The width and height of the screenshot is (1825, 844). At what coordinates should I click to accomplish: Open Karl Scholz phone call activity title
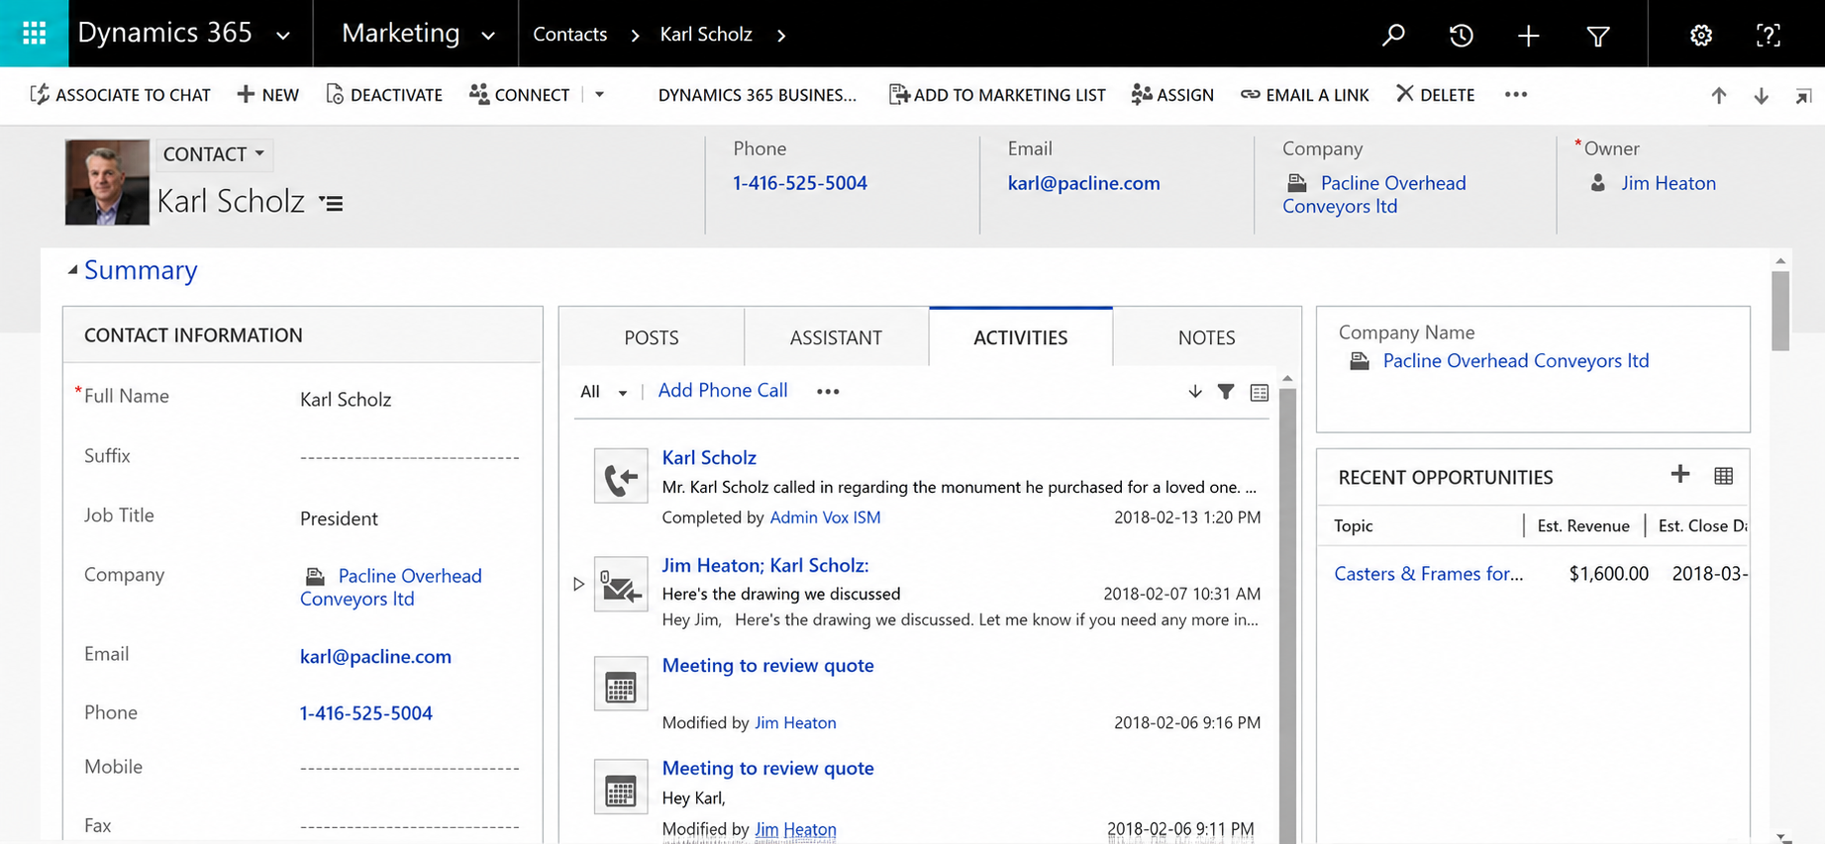[709, 457]
